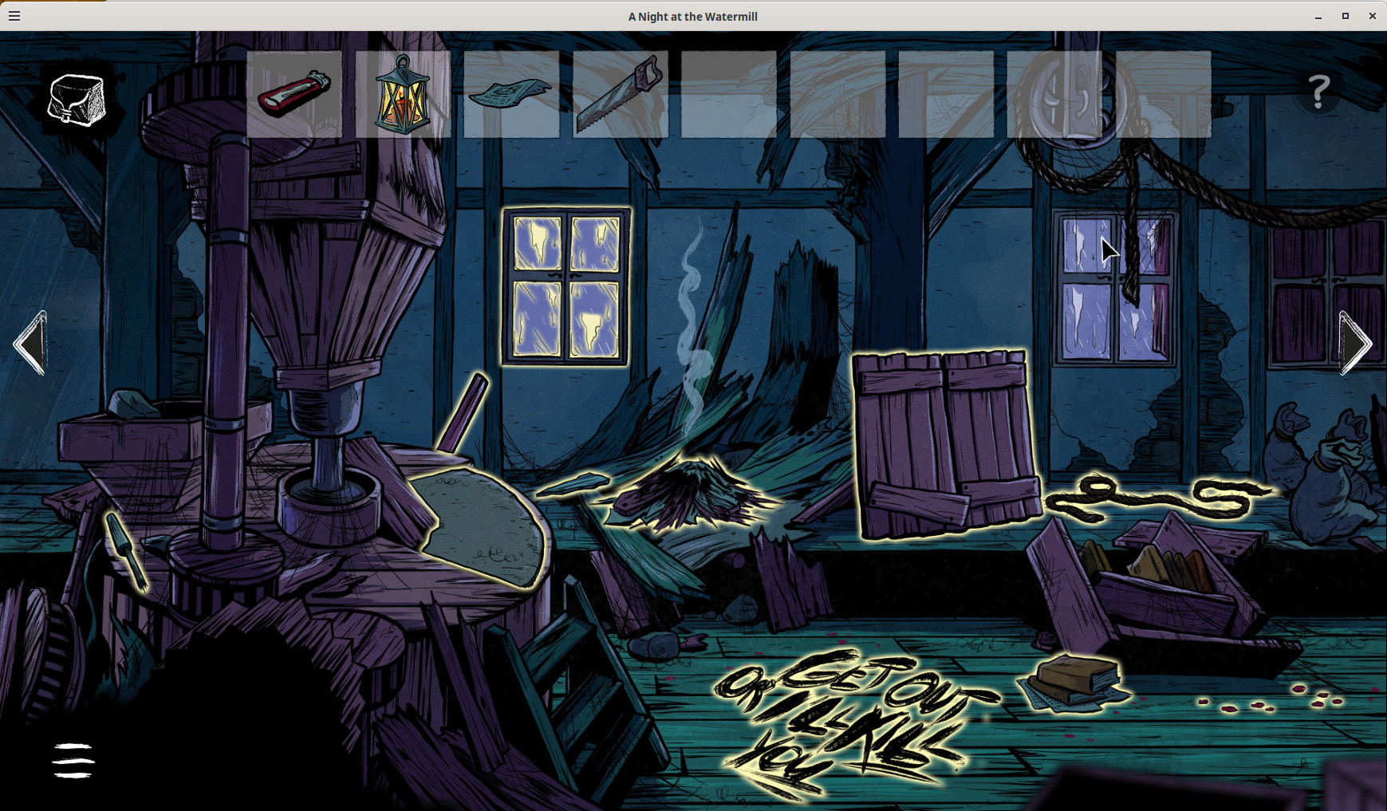Select the hand saw inventory item
1387x811 pixels.
(620, 94)
